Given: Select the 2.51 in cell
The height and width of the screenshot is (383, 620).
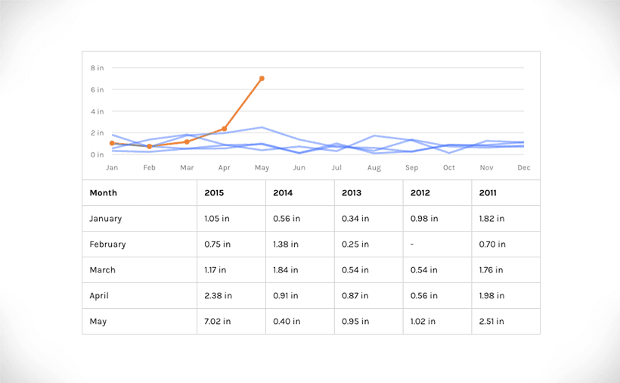Looking at the screenshot, I should coord(492,322).
